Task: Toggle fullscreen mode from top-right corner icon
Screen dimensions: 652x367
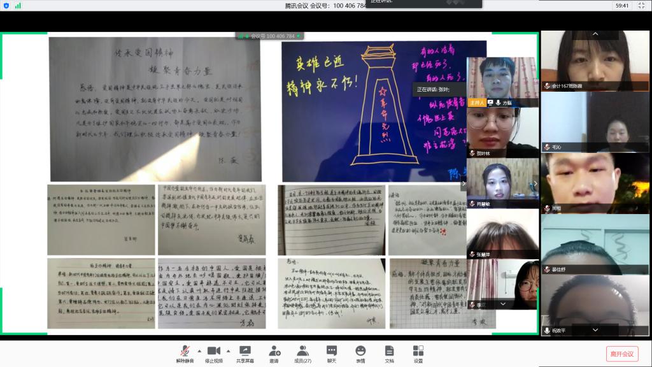Action: click(x=643, y=6)
